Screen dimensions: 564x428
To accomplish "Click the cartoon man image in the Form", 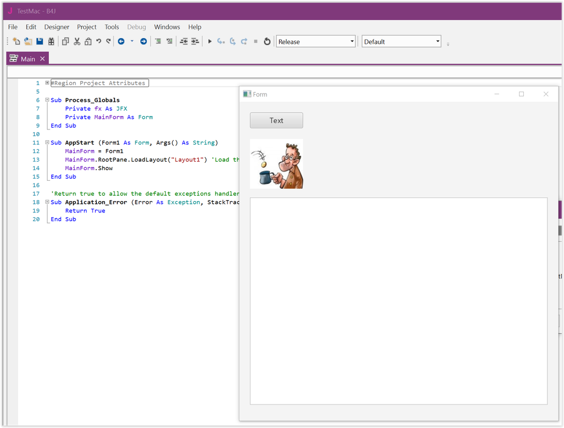I will click(276, 163).
